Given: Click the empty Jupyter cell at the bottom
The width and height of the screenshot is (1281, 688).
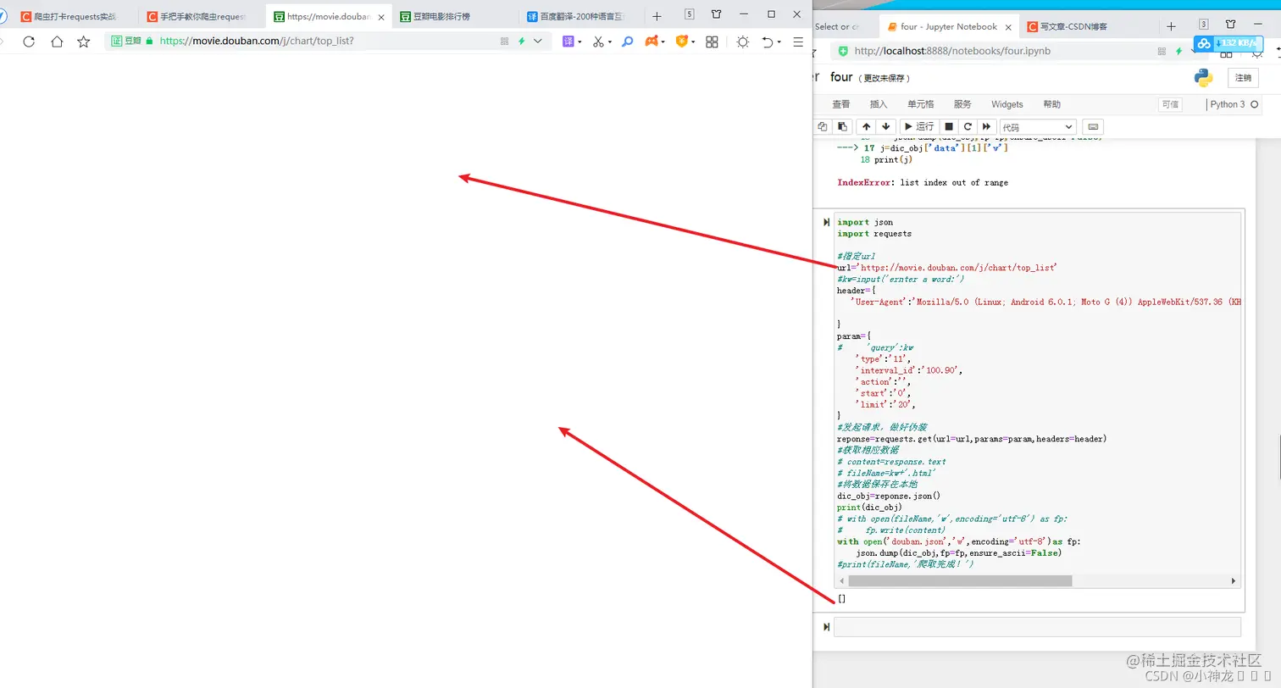Looking at the screenshot, I should pyautogui.click(x=1037, y=627).
